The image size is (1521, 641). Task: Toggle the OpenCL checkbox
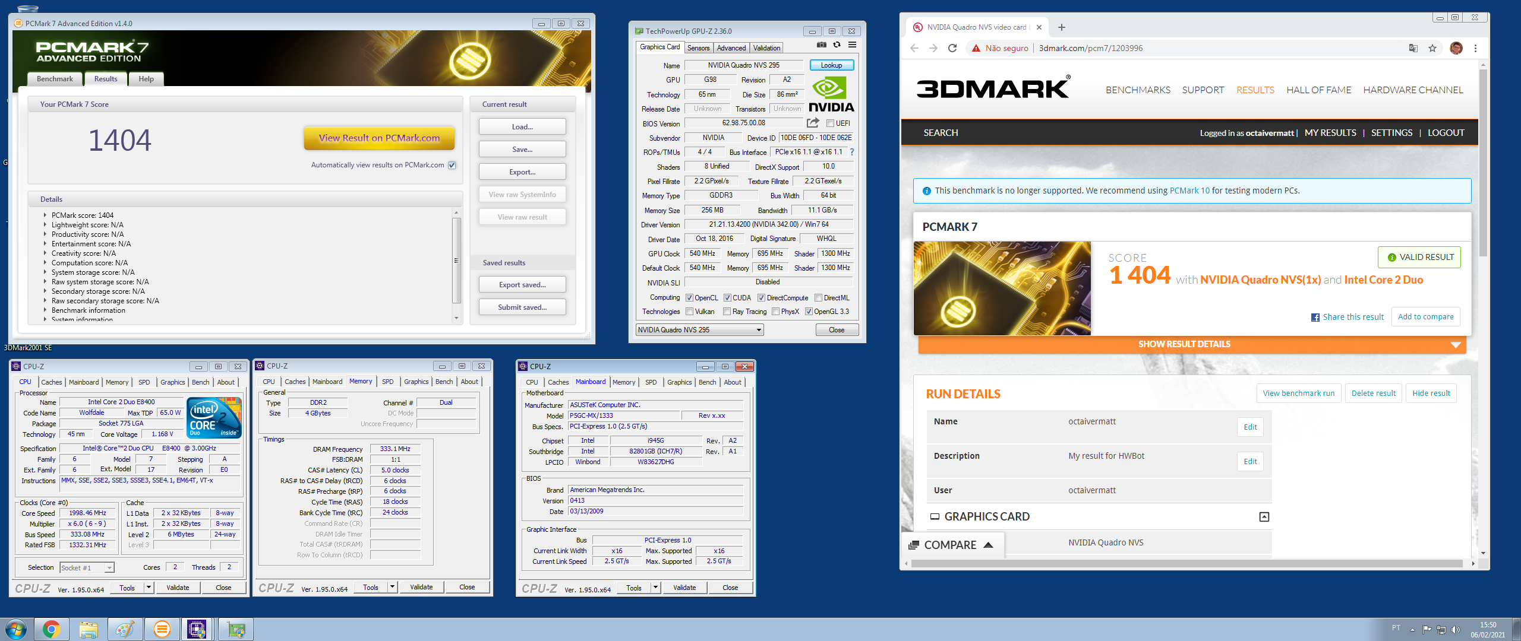[x=689, y=298]
